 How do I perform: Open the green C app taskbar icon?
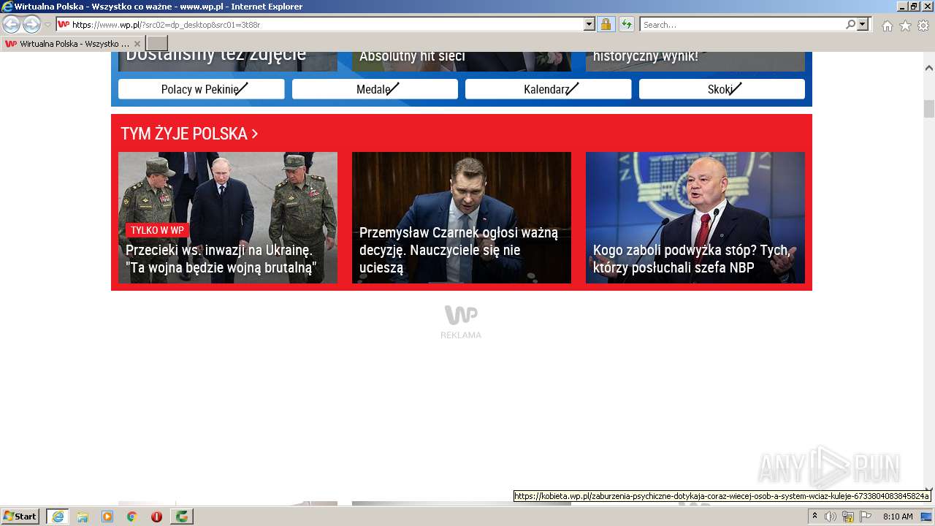coord(181,517)
